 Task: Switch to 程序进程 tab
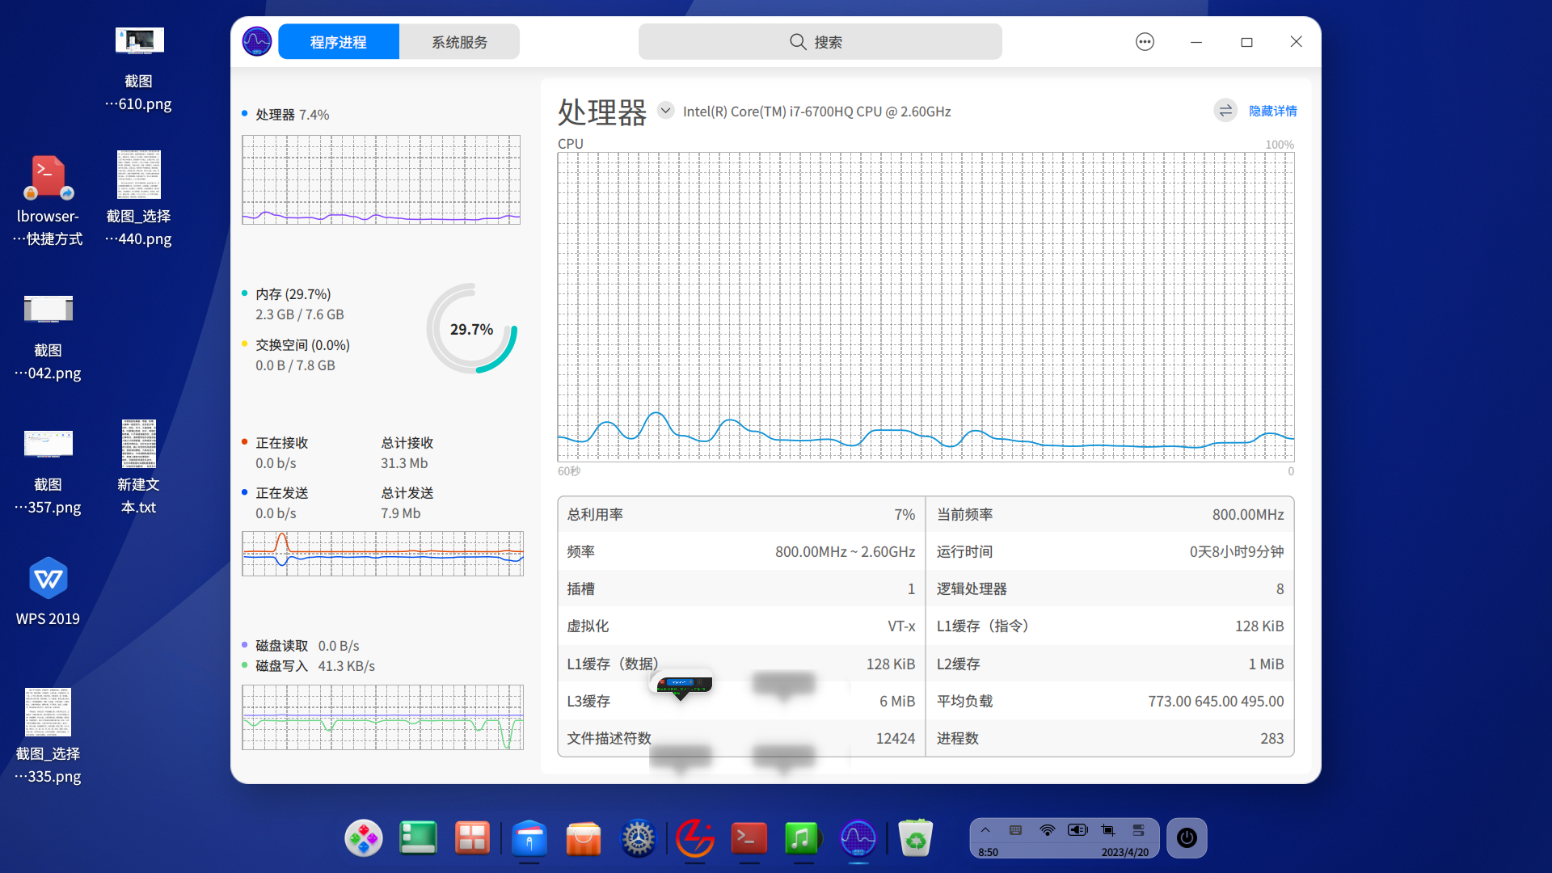[339, 42]
